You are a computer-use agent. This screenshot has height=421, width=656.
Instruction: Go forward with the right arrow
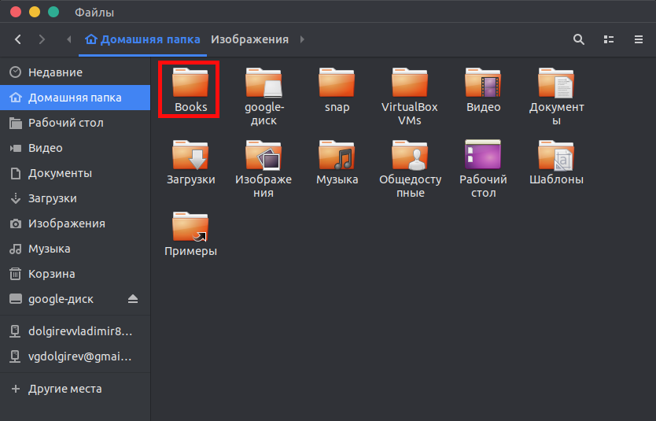click(x=42, y=39)
